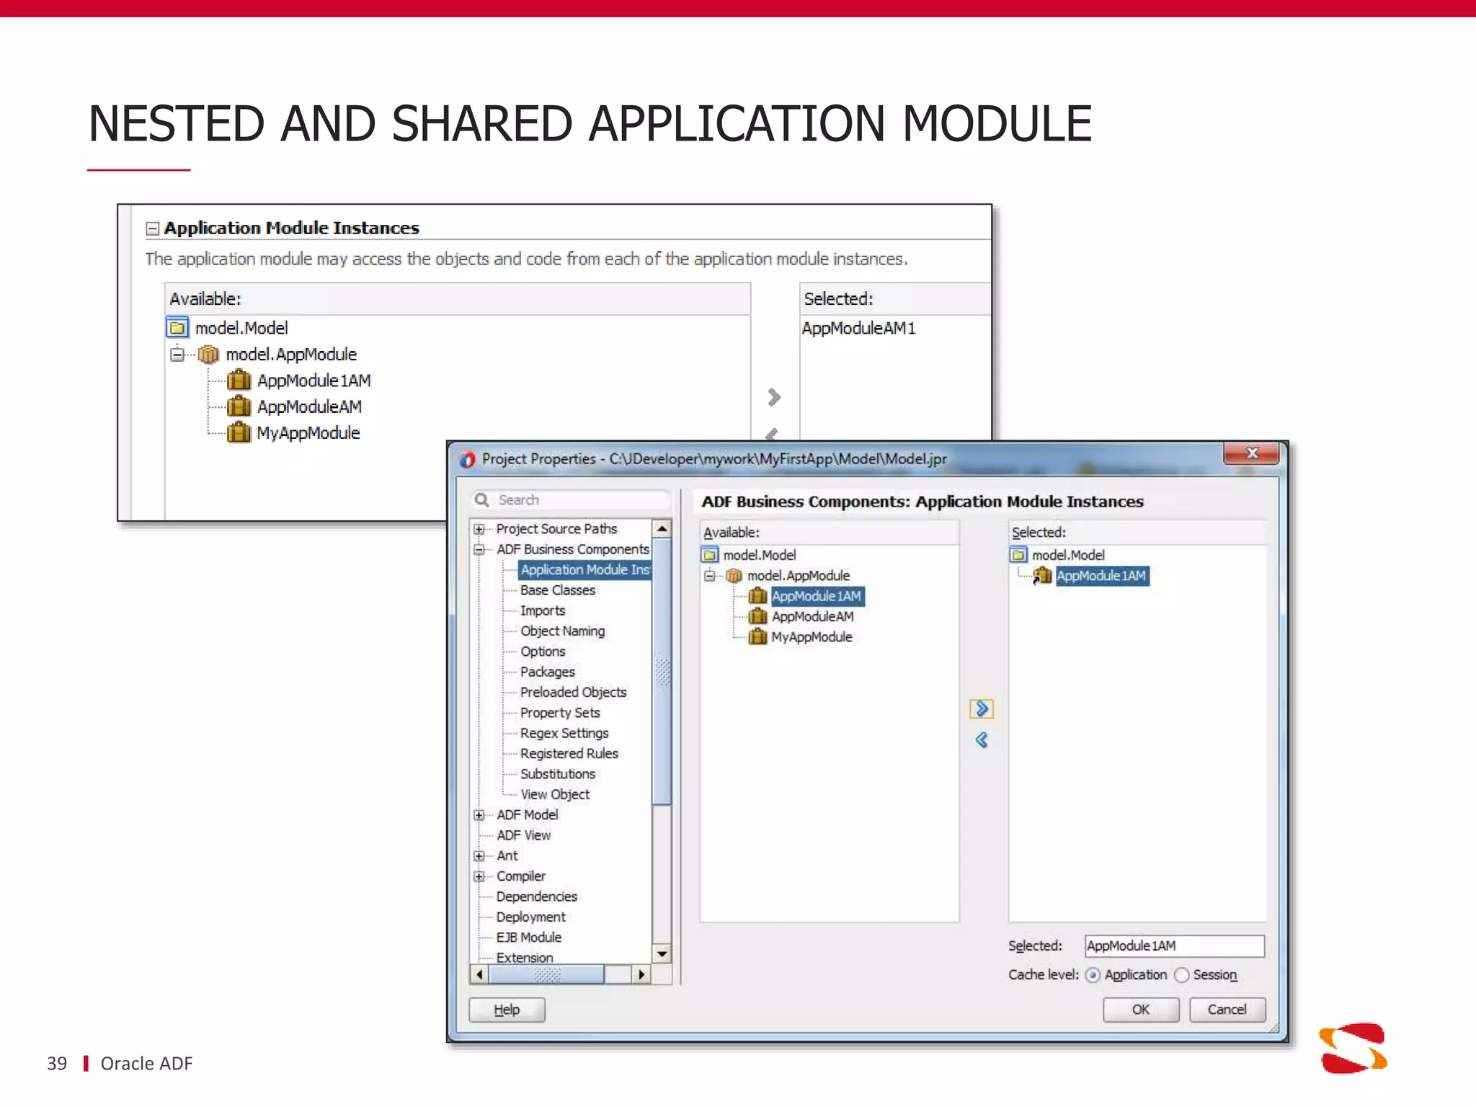Select the Application cache level radio button
Viewport: 1476px width, 1107px height.
coord(1093,975)
